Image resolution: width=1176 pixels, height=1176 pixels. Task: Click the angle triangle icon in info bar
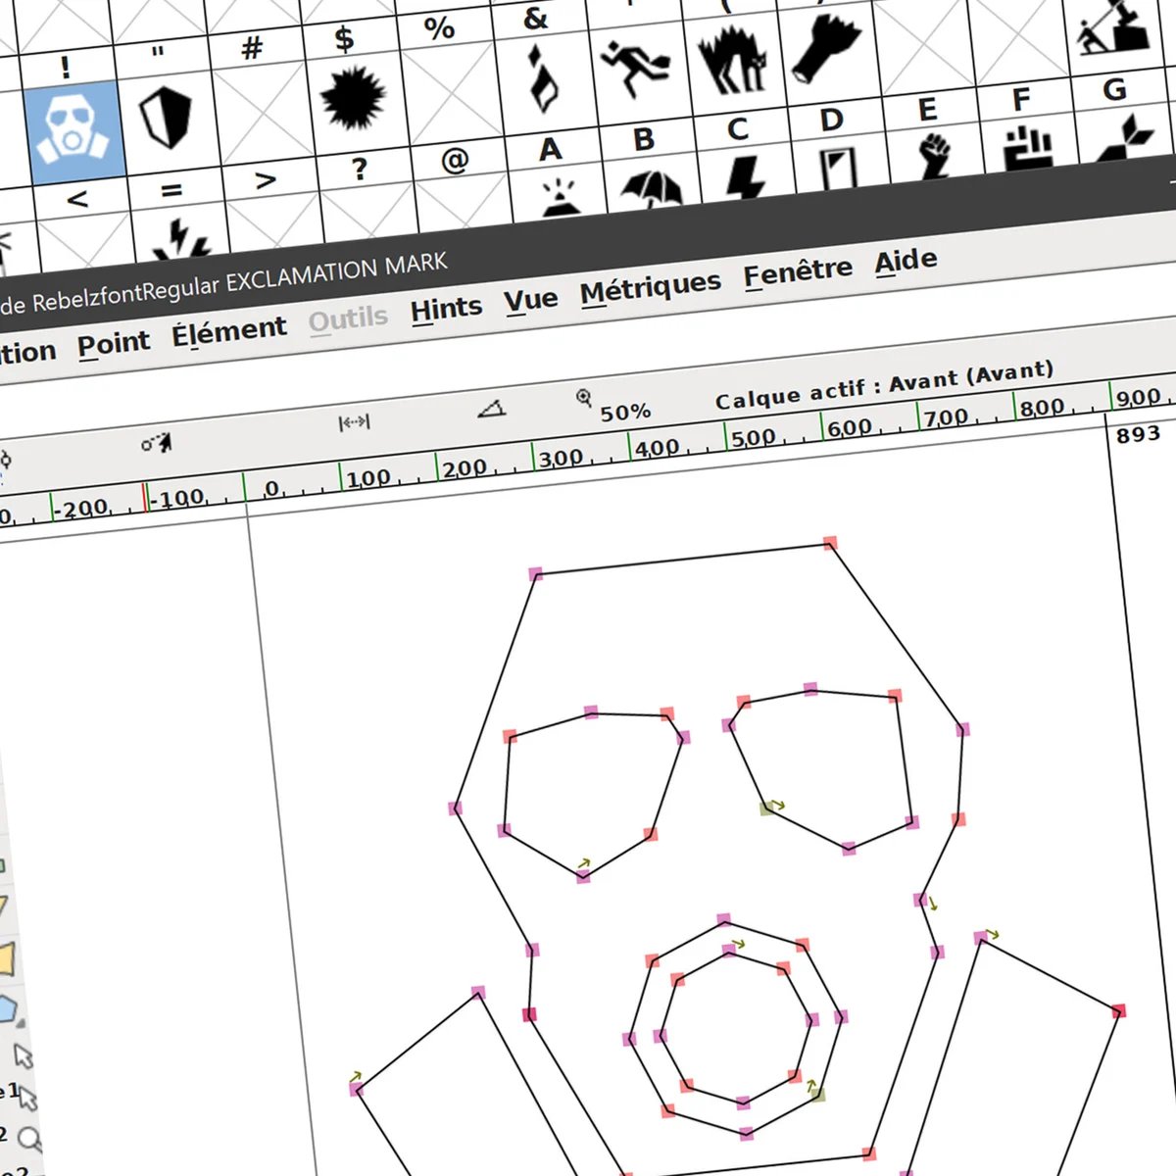click(x=491, y=409)
